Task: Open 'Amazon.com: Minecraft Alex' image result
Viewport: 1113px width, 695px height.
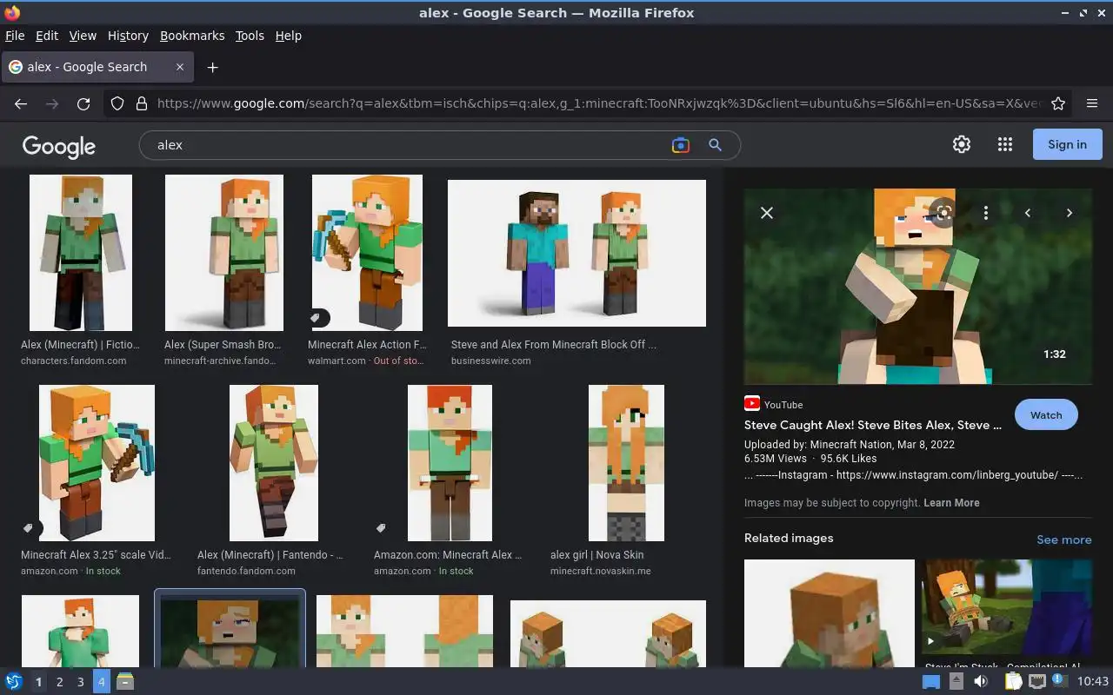Action: [x=450, y=463]
